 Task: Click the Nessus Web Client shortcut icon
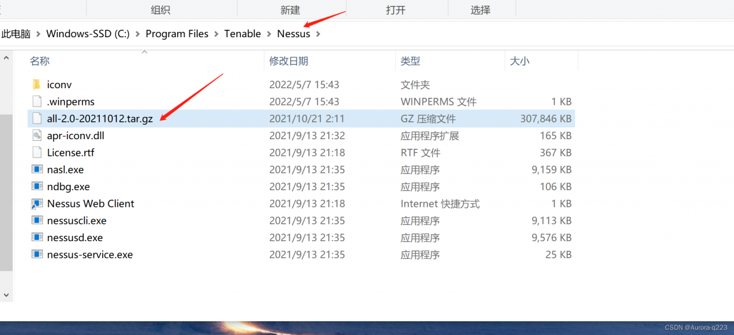point(37,204)
